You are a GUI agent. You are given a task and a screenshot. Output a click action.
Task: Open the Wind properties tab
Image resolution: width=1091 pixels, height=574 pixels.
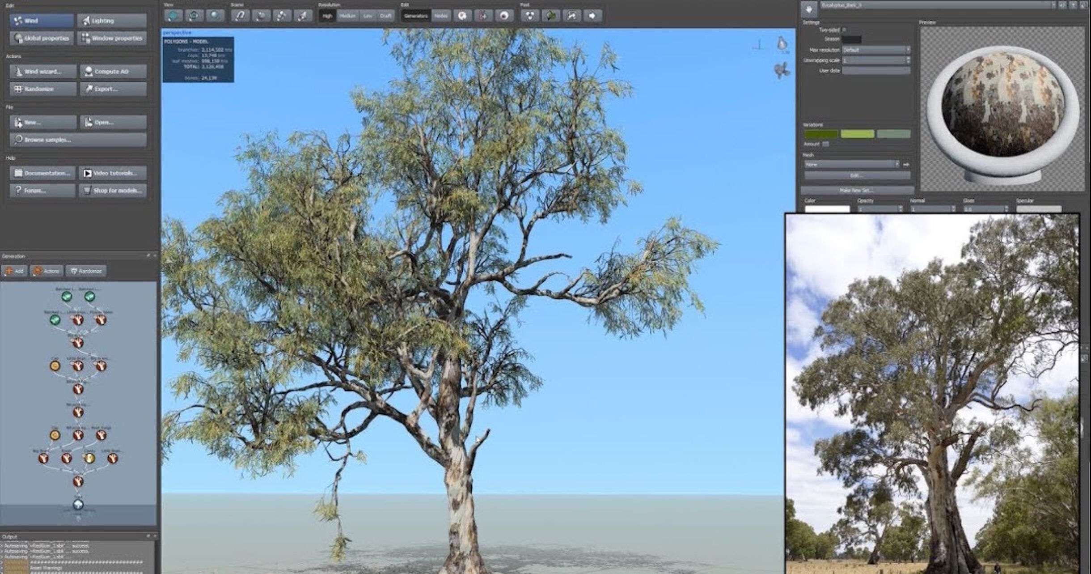click(42, 21)
